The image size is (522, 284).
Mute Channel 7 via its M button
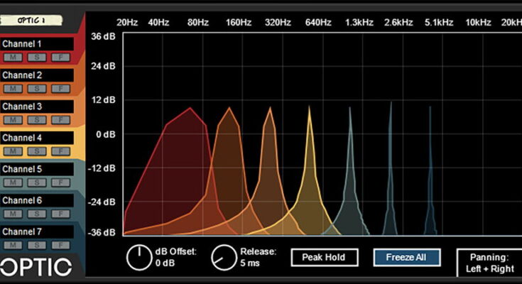[x=13, y=245]
